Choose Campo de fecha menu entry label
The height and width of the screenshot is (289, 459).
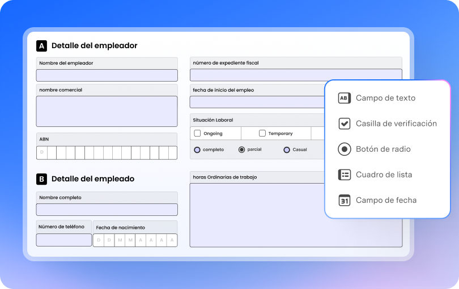pyautogui.click(x=386, y=200)
